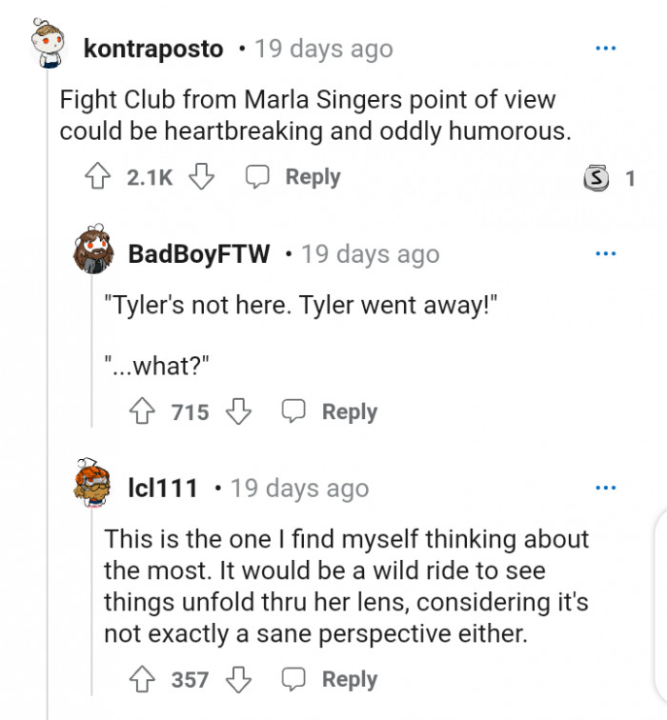Image resolution: width=667 pixels, height=720 pixels.
Task: Open the three-dot menu on BadBoyFTW's comment
Action: (x=605, y=254)
